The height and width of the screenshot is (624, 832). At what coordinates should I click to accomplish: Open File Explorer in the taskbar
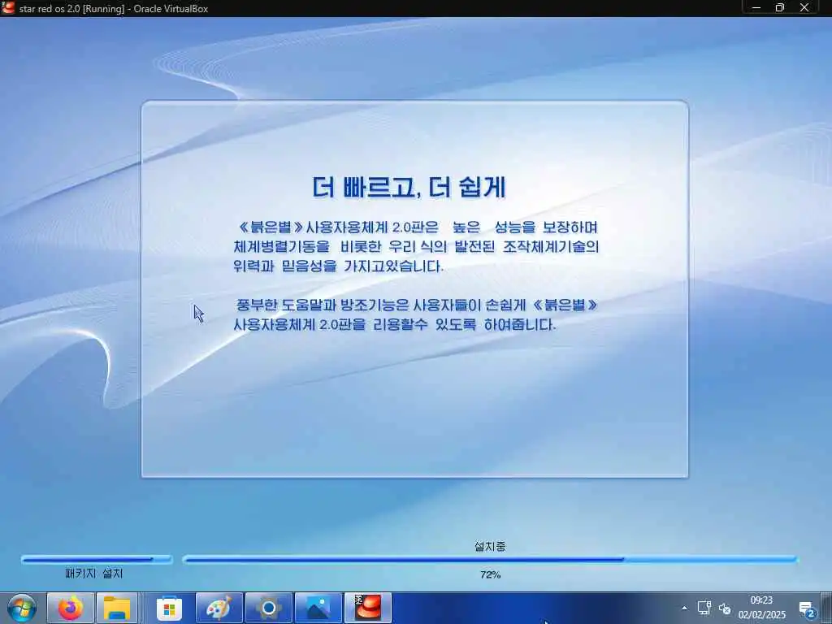point(117,608)
